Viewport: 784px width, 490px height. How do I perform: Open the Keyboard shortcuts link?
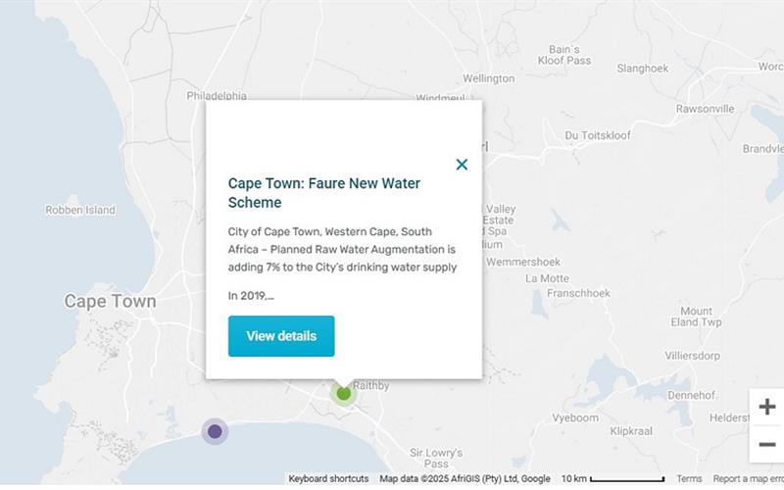pyautogui.click(x=328, y=478)
